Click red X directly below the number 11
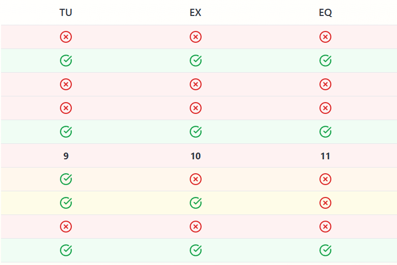This screenshot has height=265, width=397. click(325, 179)
